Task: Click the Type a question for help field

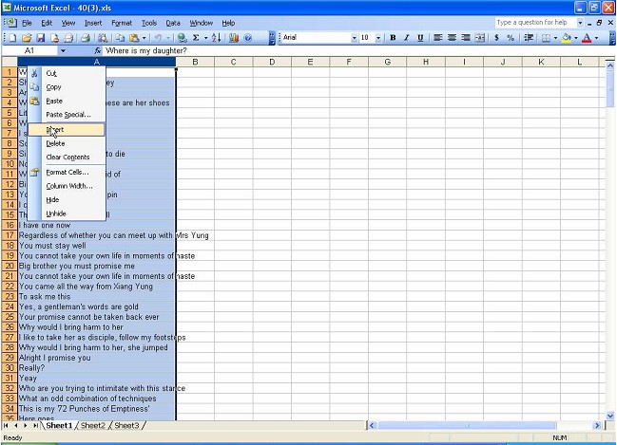Action: [x=534, y=23]
